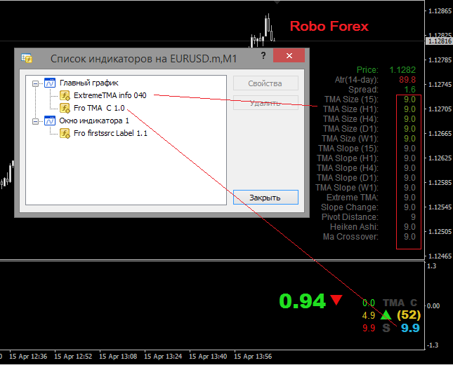Collapse the Главный график tree node
This screenshot has width=453, height=365.
tap(35, 83)
